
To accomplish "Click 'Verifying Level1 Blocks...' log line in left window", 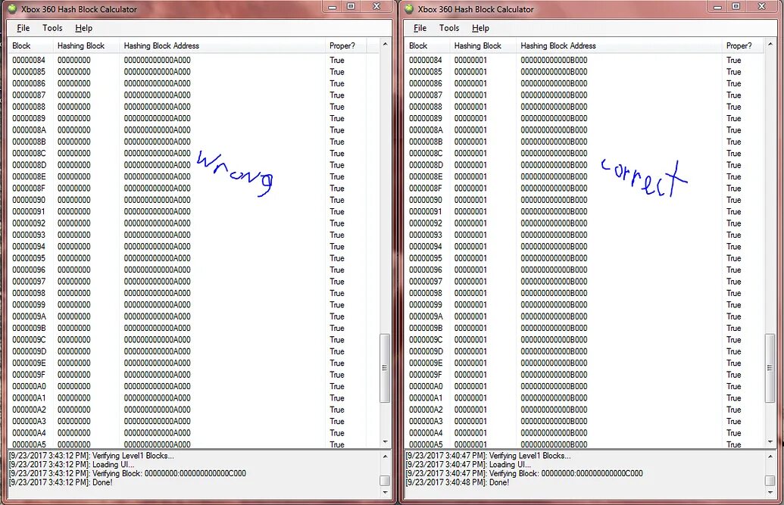I will click(92, 456).
